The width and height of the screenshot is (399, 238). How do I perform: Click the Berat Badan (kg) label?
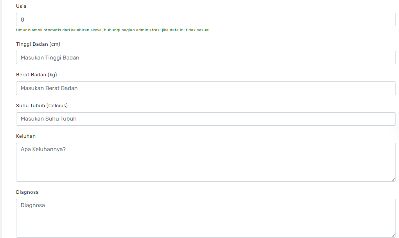point(36,75)
